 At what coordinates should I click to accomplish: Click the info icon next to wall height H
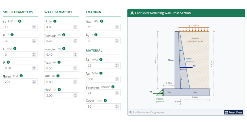click(55, 21)
